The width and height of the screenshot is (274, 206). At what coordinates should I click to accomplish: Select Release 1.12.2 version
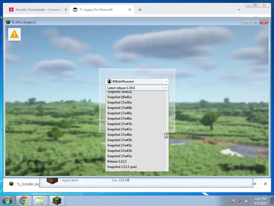pos(135,161)
